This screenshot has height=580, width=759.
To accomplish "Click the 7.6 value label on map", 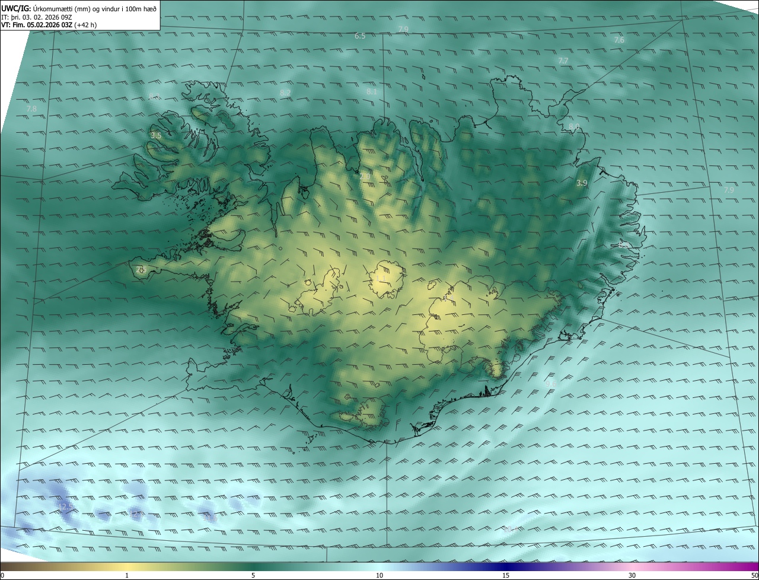I will [619, 40].
